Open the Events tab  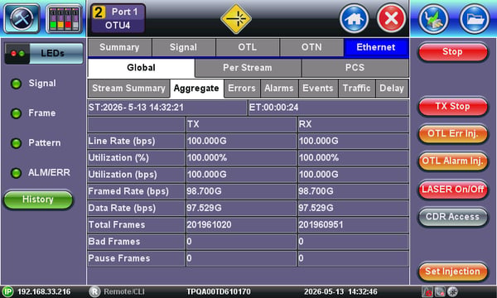tap(318, 89)
